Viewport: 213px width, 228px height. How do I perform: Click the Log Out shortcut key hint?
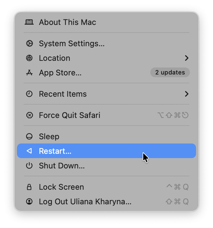pos(177,202)
